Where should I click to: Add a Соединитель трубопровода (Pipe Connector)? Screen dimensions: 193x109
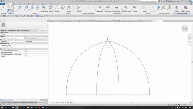116,9
